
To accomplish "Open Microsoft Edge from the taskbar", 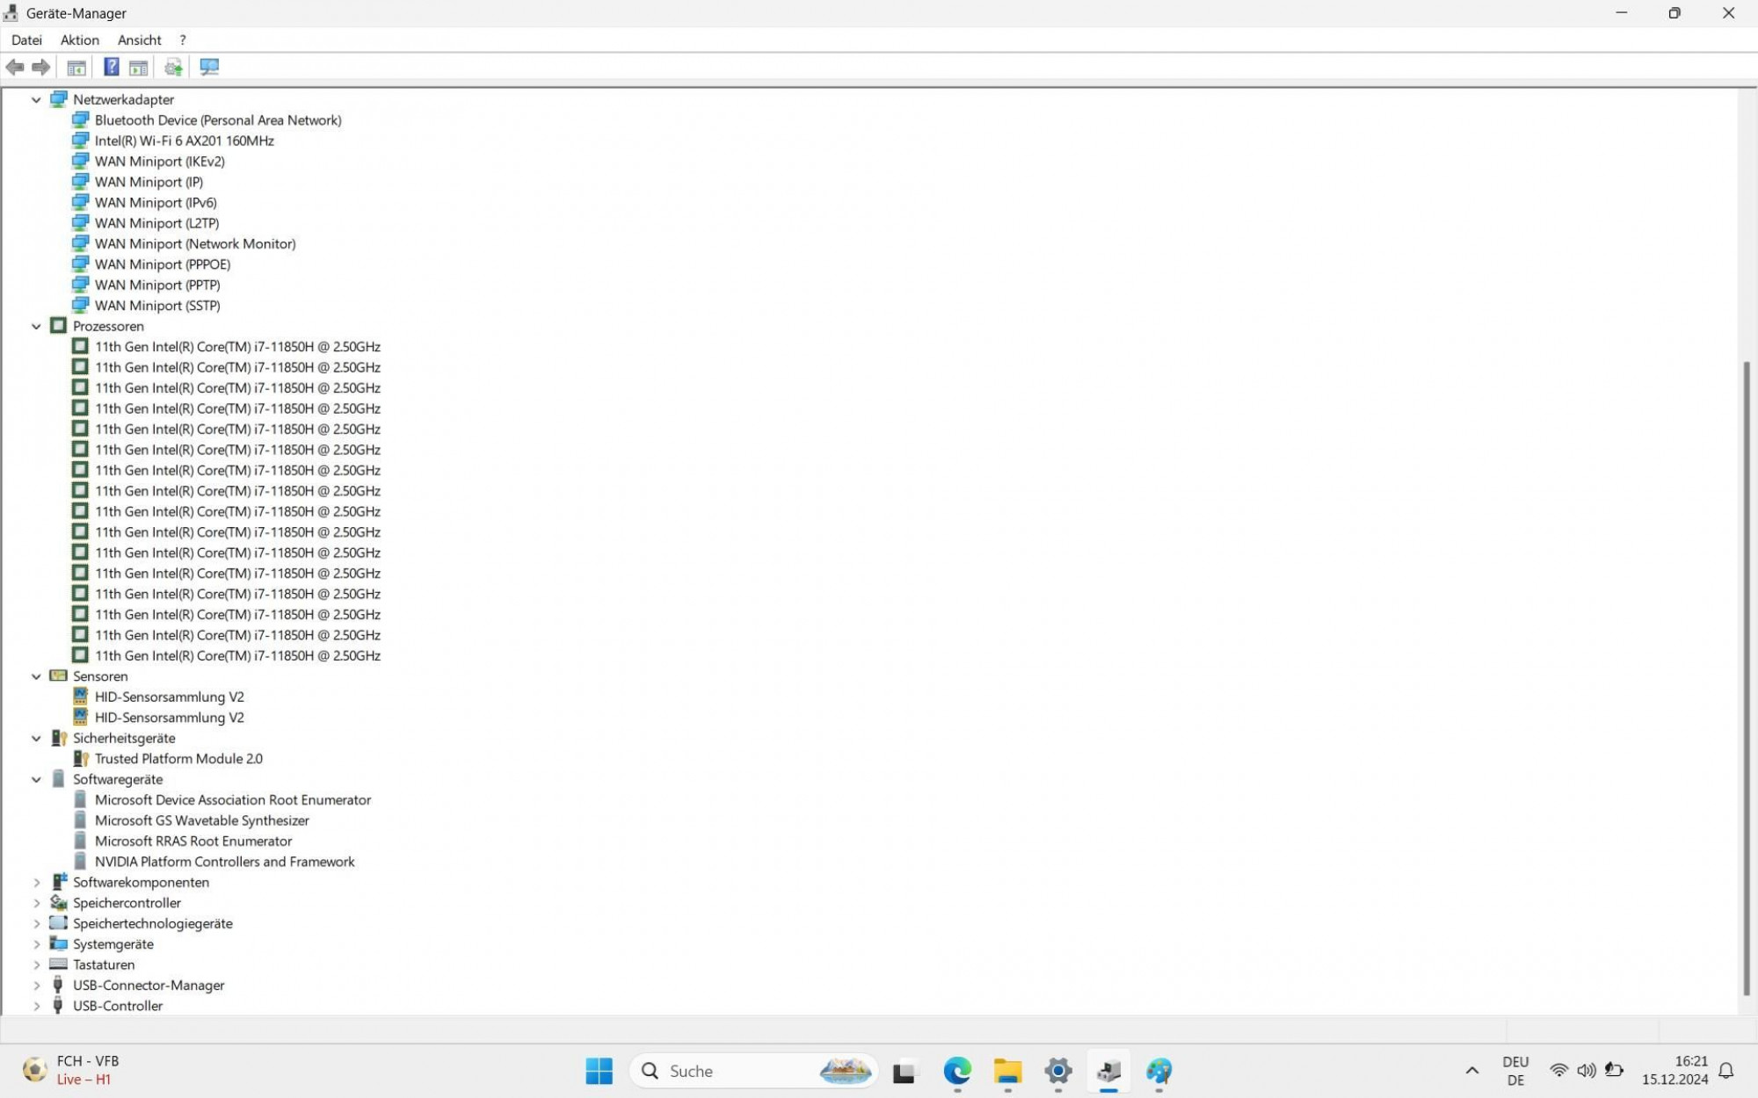I will [957, 1072].
